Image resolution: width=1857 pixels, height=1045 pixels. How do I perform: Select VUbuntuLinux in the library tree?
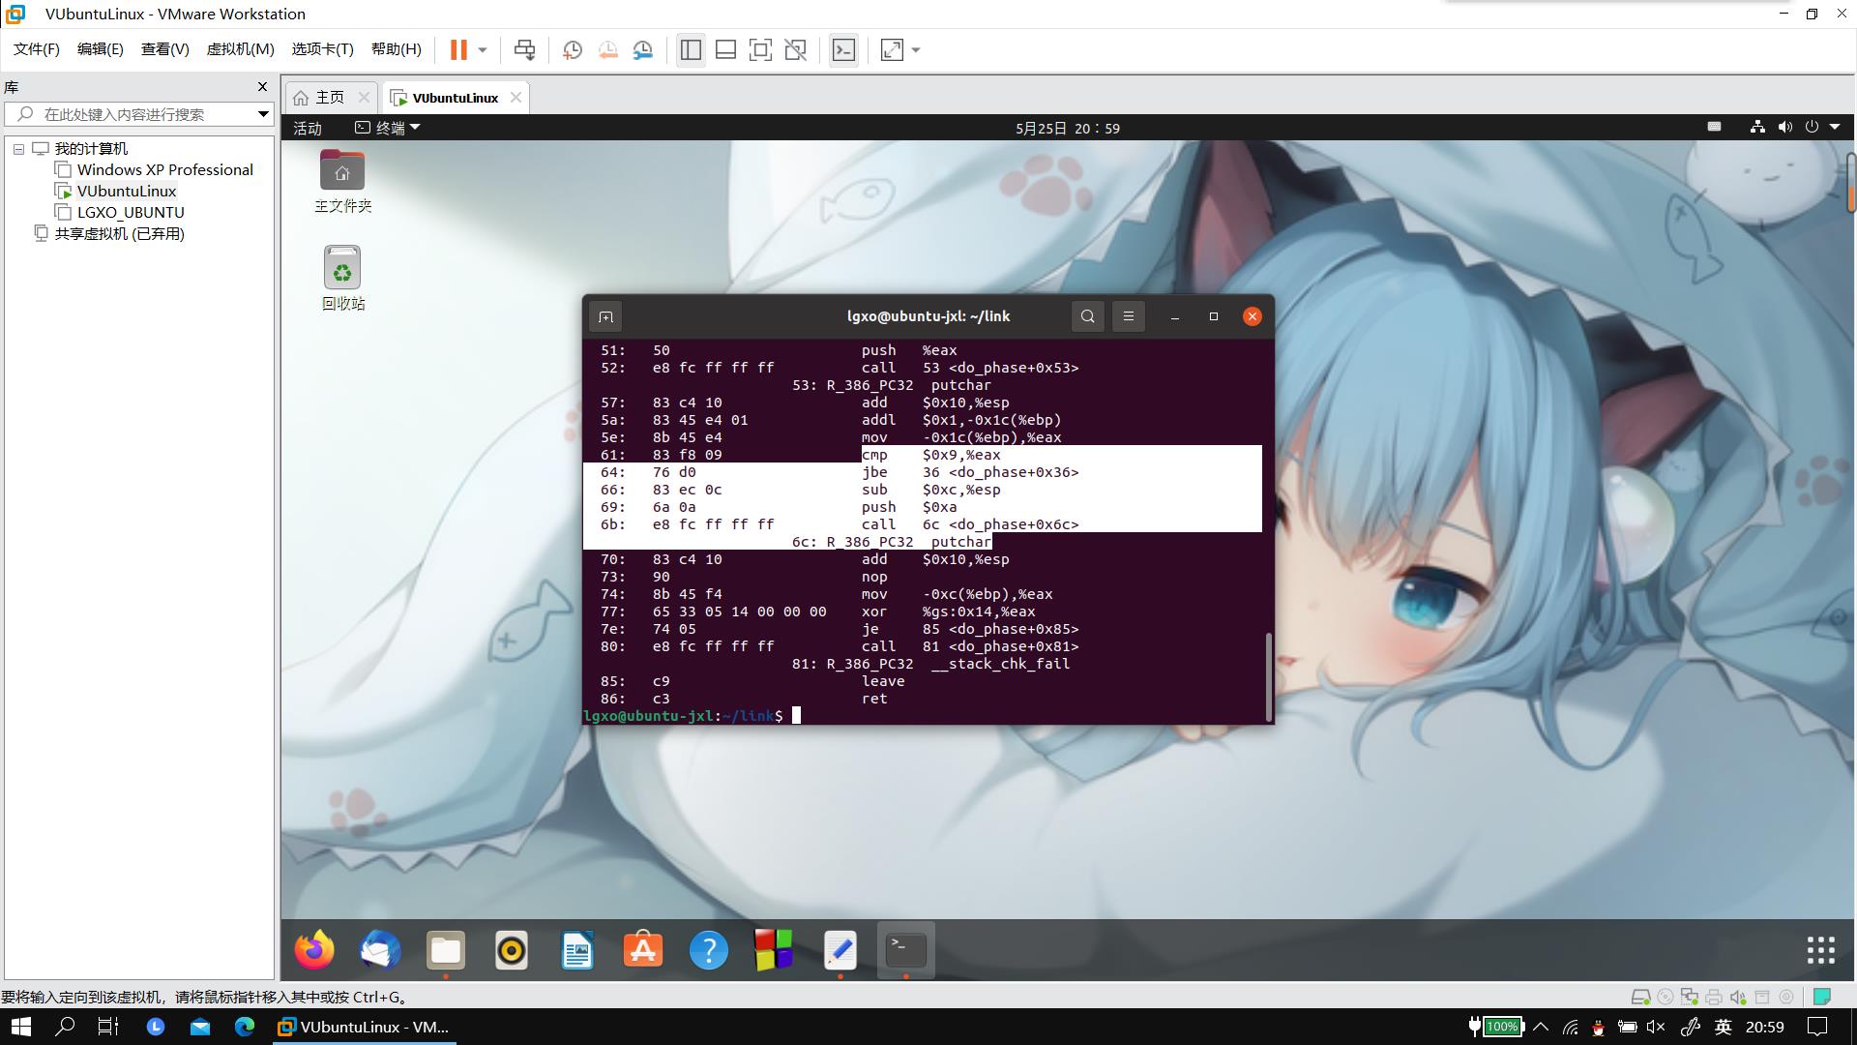[126, 192]
